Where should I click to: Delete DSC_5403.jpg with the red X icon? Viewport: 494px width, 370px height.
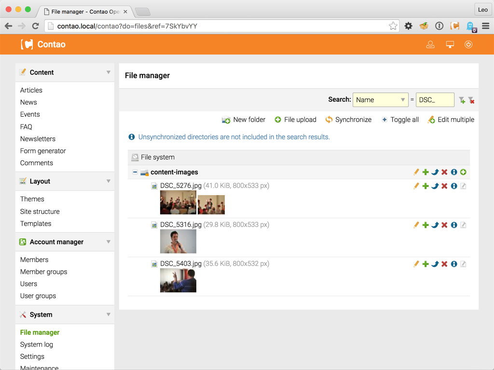[444, 264]
